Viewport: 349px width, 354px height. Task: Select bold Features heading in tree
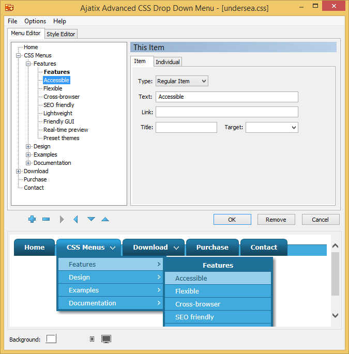57,72
